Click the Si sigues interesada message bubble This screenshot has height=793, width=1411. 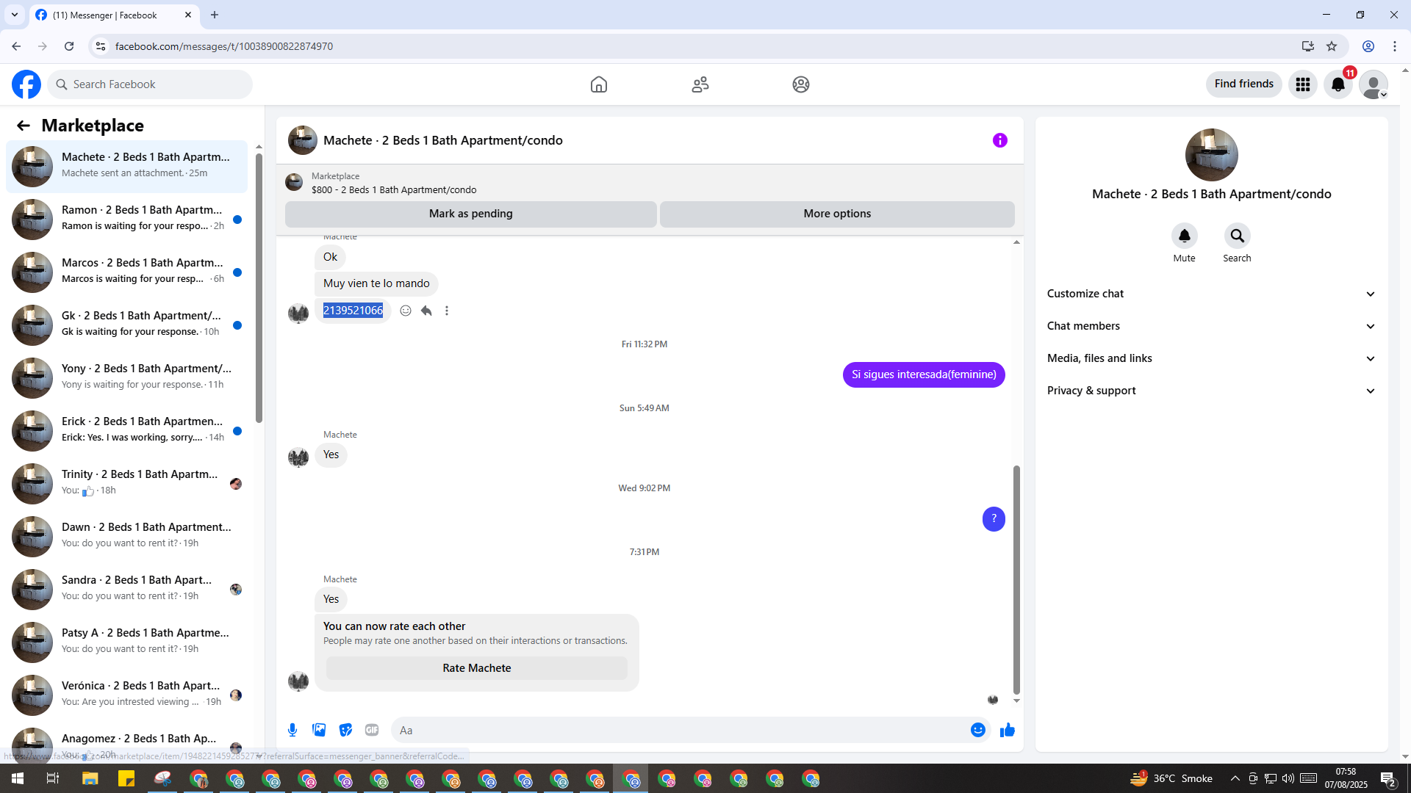click(924, 374)
